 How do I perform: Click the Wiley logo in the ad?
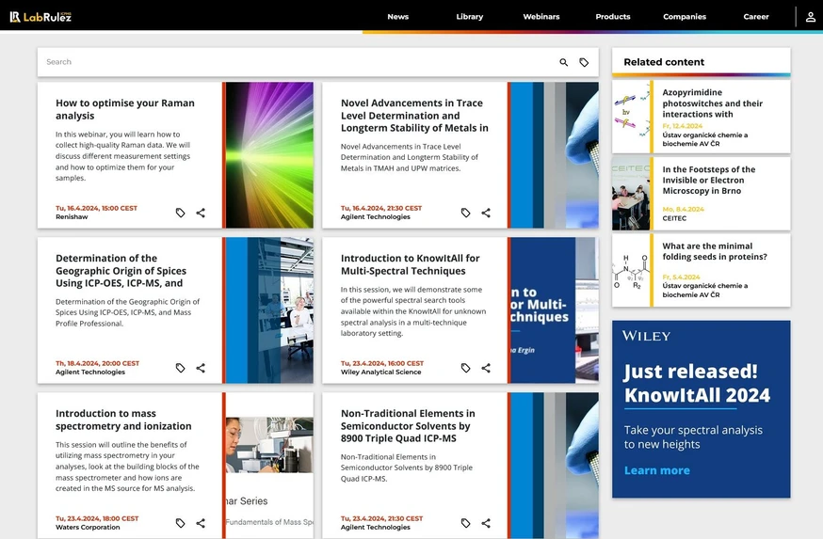tap(646, 336)
